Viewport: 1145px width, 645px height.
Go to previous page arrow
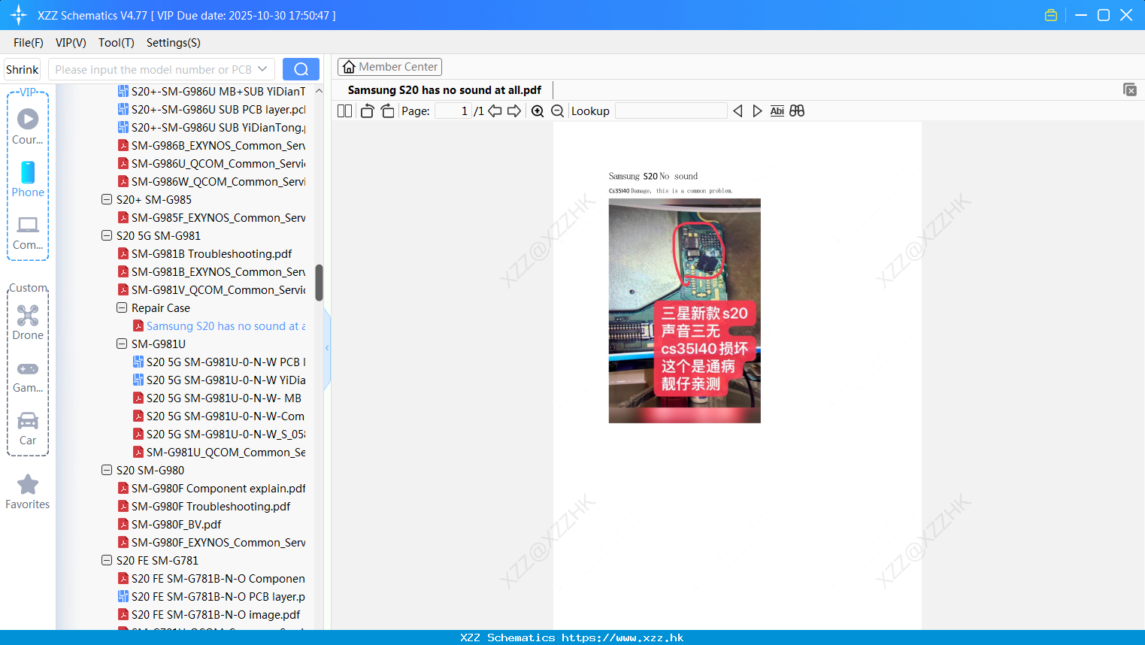click(495, 111)
